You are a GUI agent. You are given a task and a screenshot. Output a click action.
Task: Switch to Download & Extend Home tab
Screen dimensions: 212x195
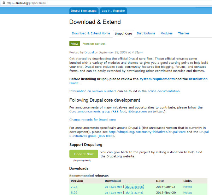click(91, 33)
